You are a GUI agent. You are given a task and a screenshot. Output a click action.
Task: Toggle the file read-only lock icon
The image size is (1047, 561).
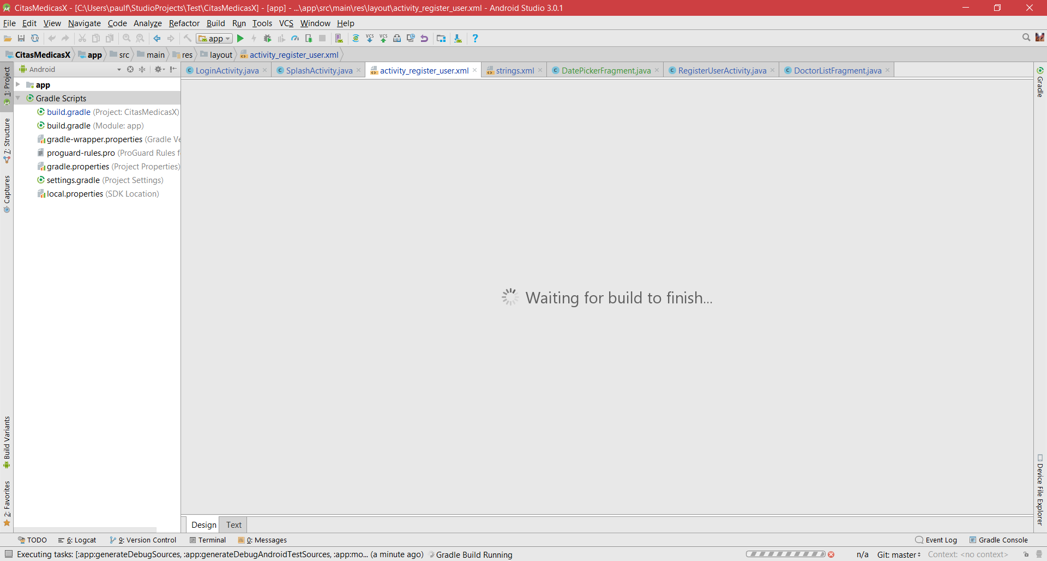(1026, 554)
